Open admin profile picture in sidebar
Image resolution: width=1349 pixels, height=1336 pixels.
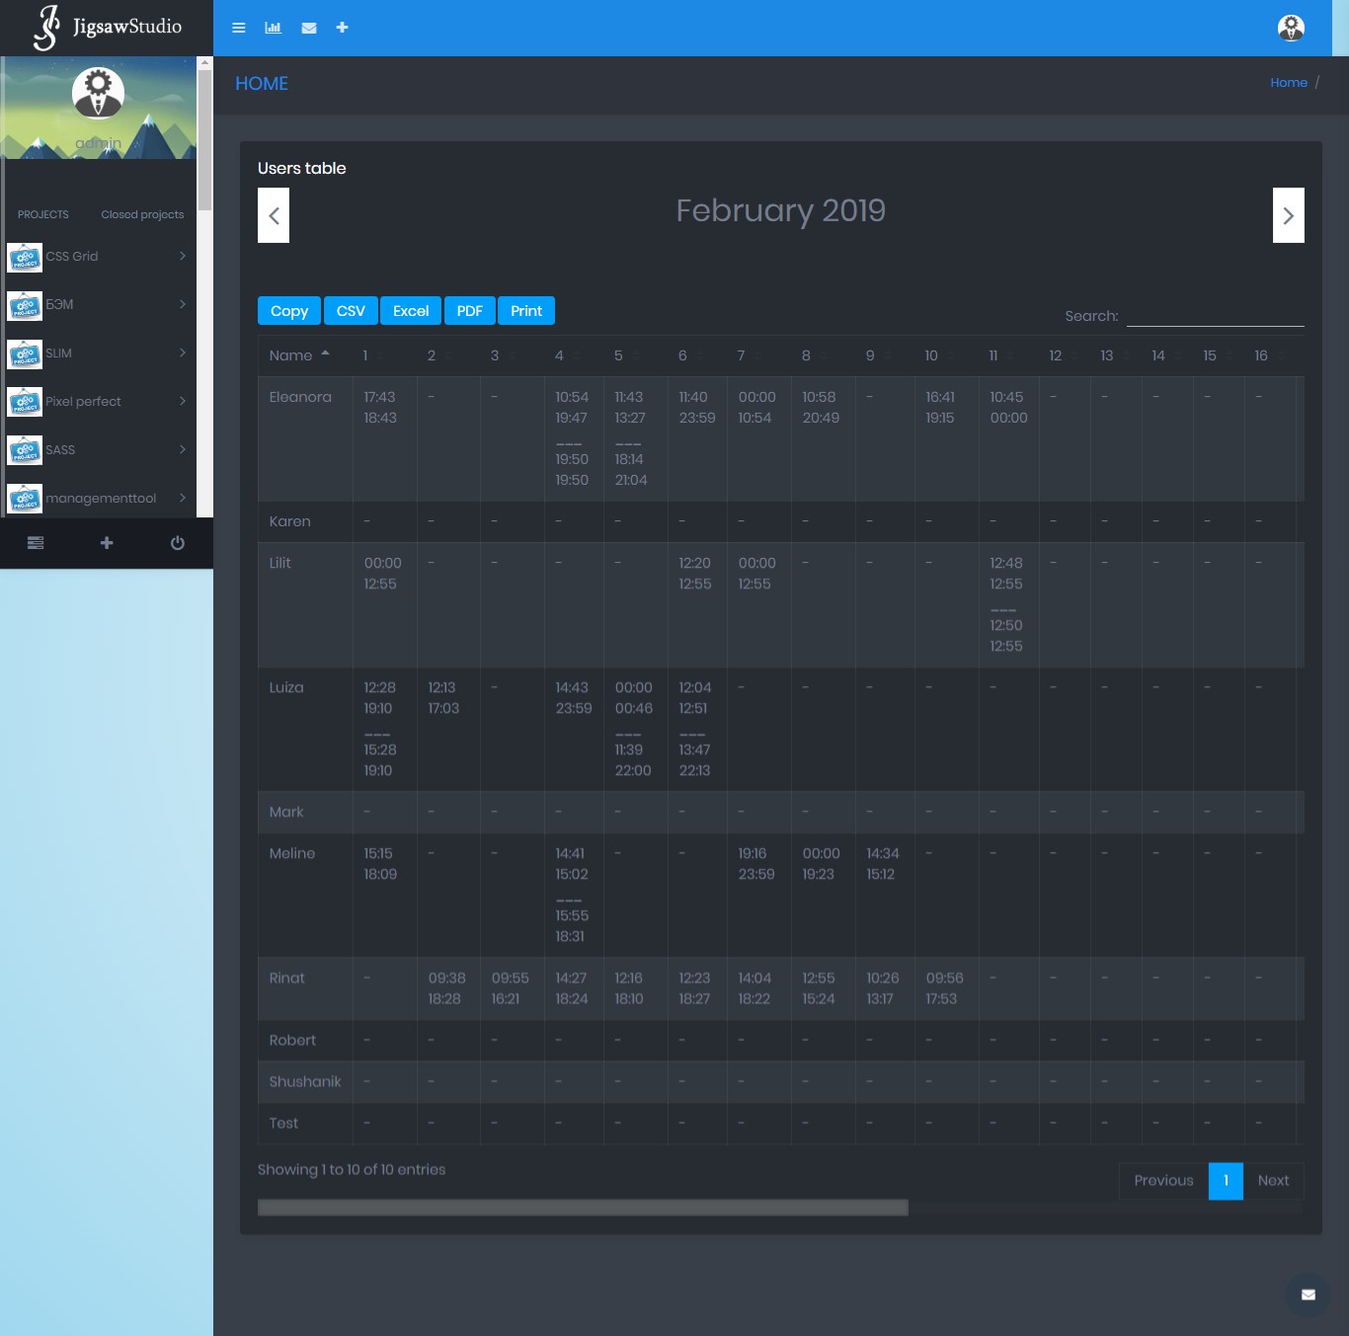(98, 93)
